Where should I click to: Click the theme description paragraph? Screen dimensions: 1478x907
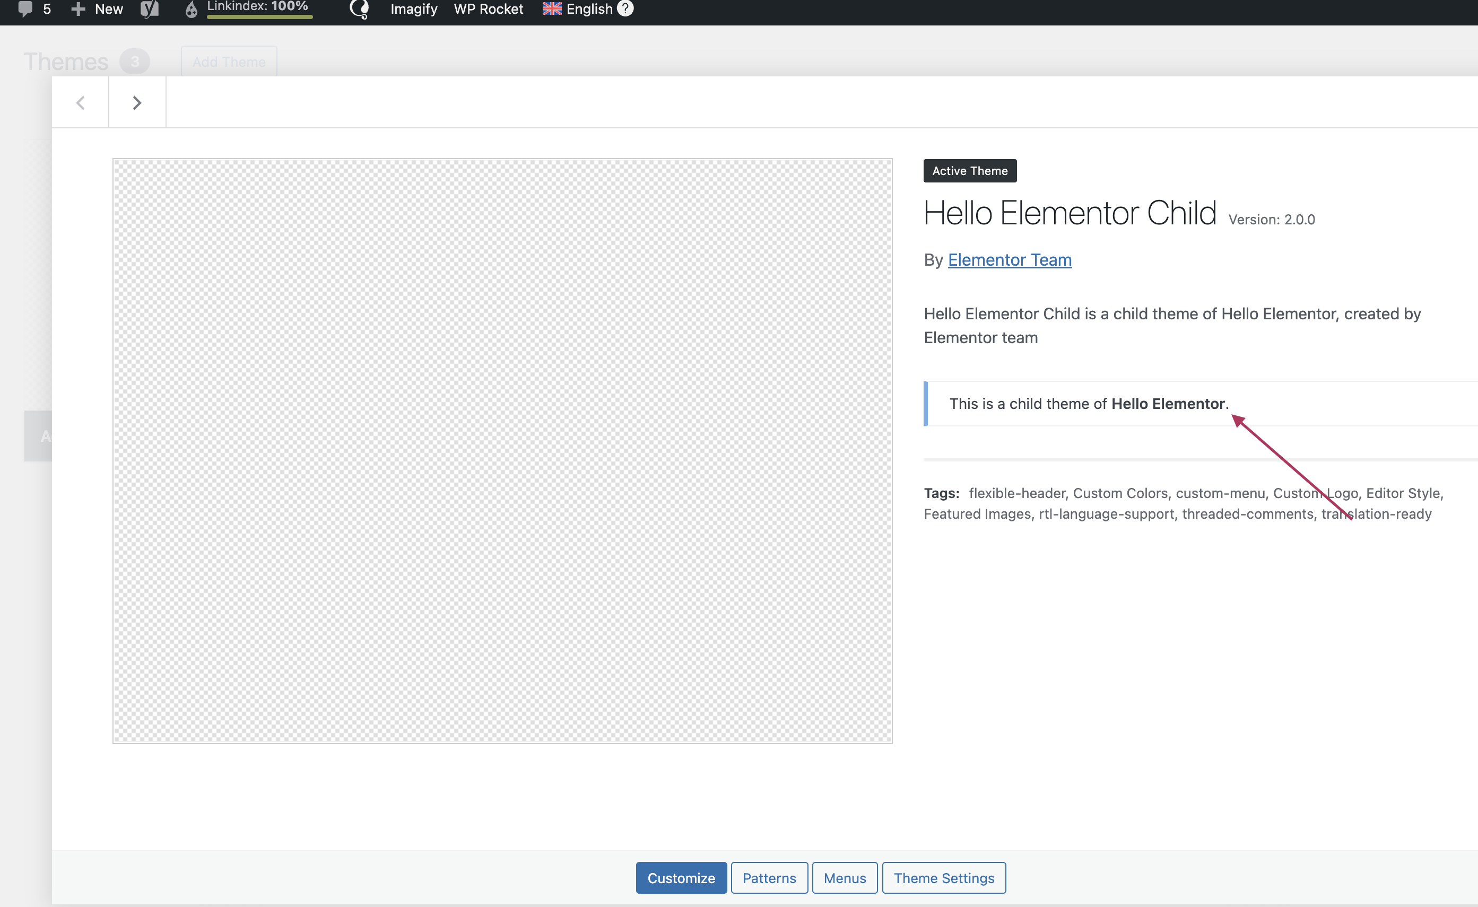[x=1172, y=326]
